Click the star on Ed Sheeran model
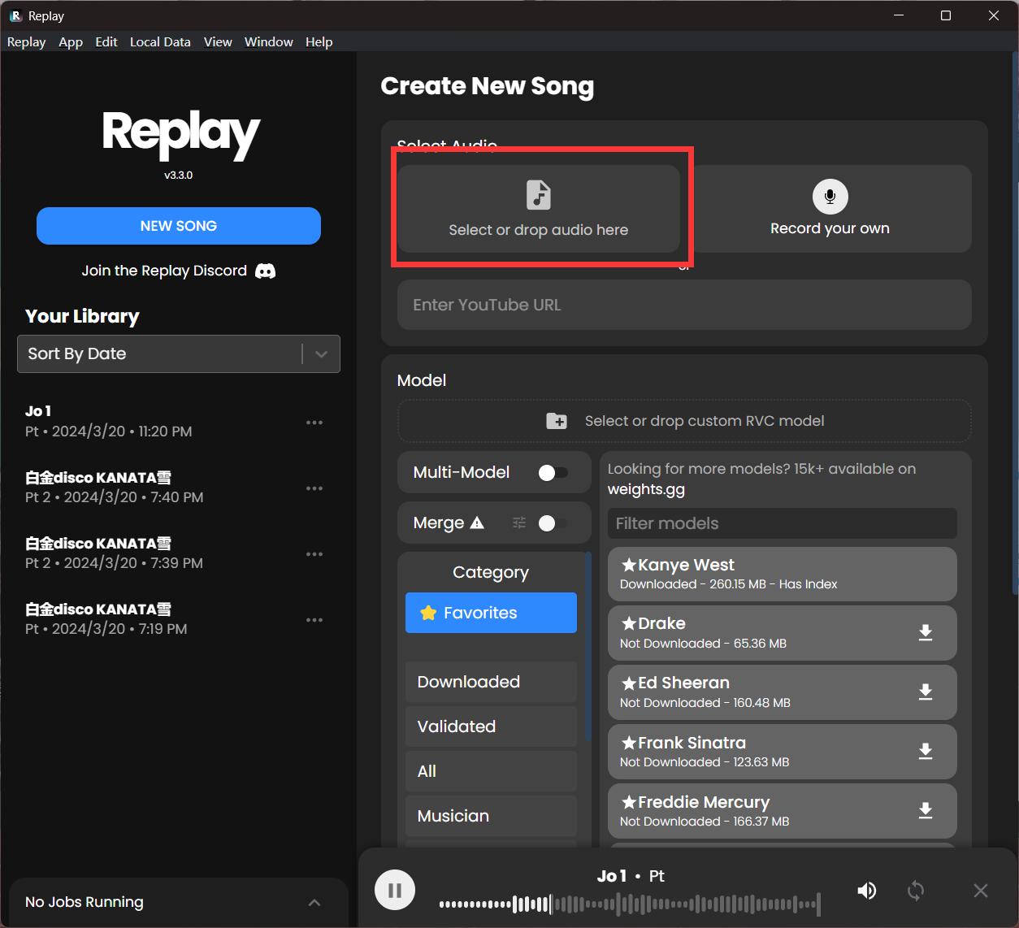This screenshot has width=1019, height=928. [628, 683]
